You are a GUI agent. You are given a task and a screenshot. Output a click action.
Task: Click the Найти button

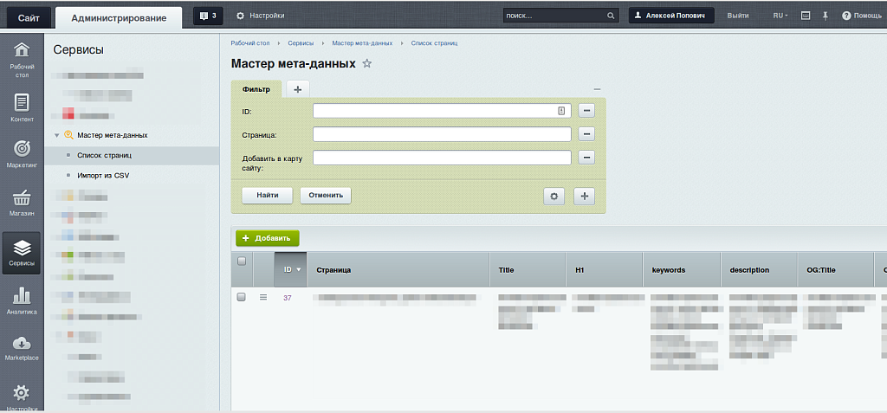pyautogui.click(x=267, y=196)
